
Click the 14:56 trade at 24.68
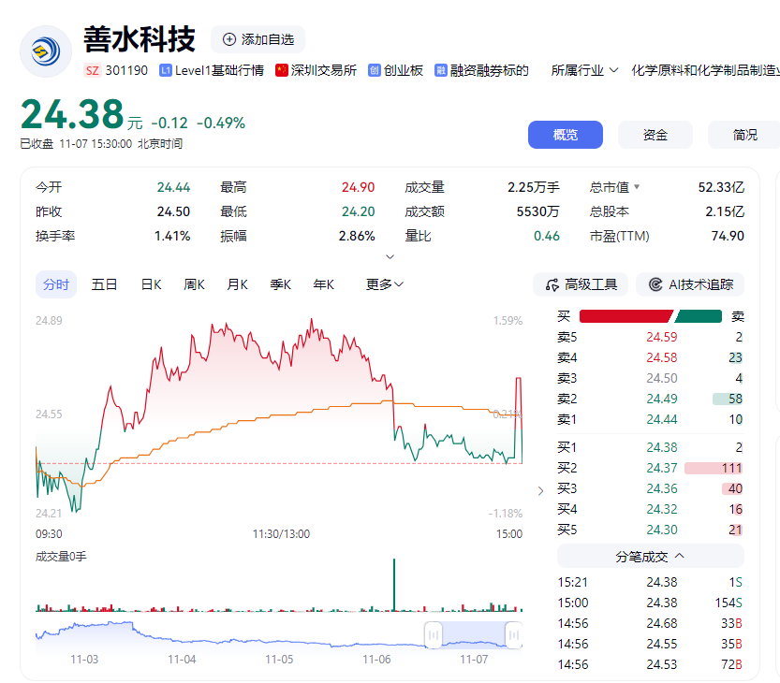(x=650, y=623)
